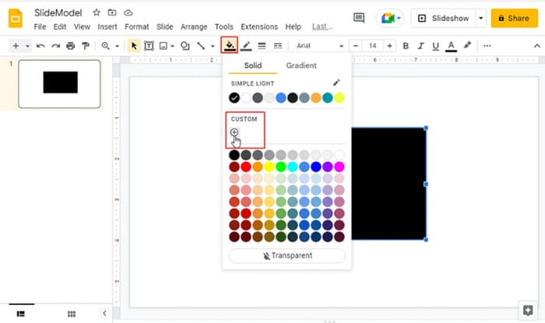Image resolution: width=545 pixels, height=323 pixels.
Task: Select slide 1 thumbnail
Action: [x=59, y=84]
